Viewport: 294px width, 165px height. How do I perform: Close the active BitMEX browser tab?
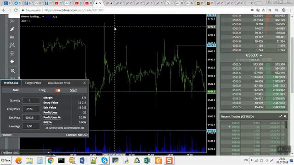coord(100,3)
